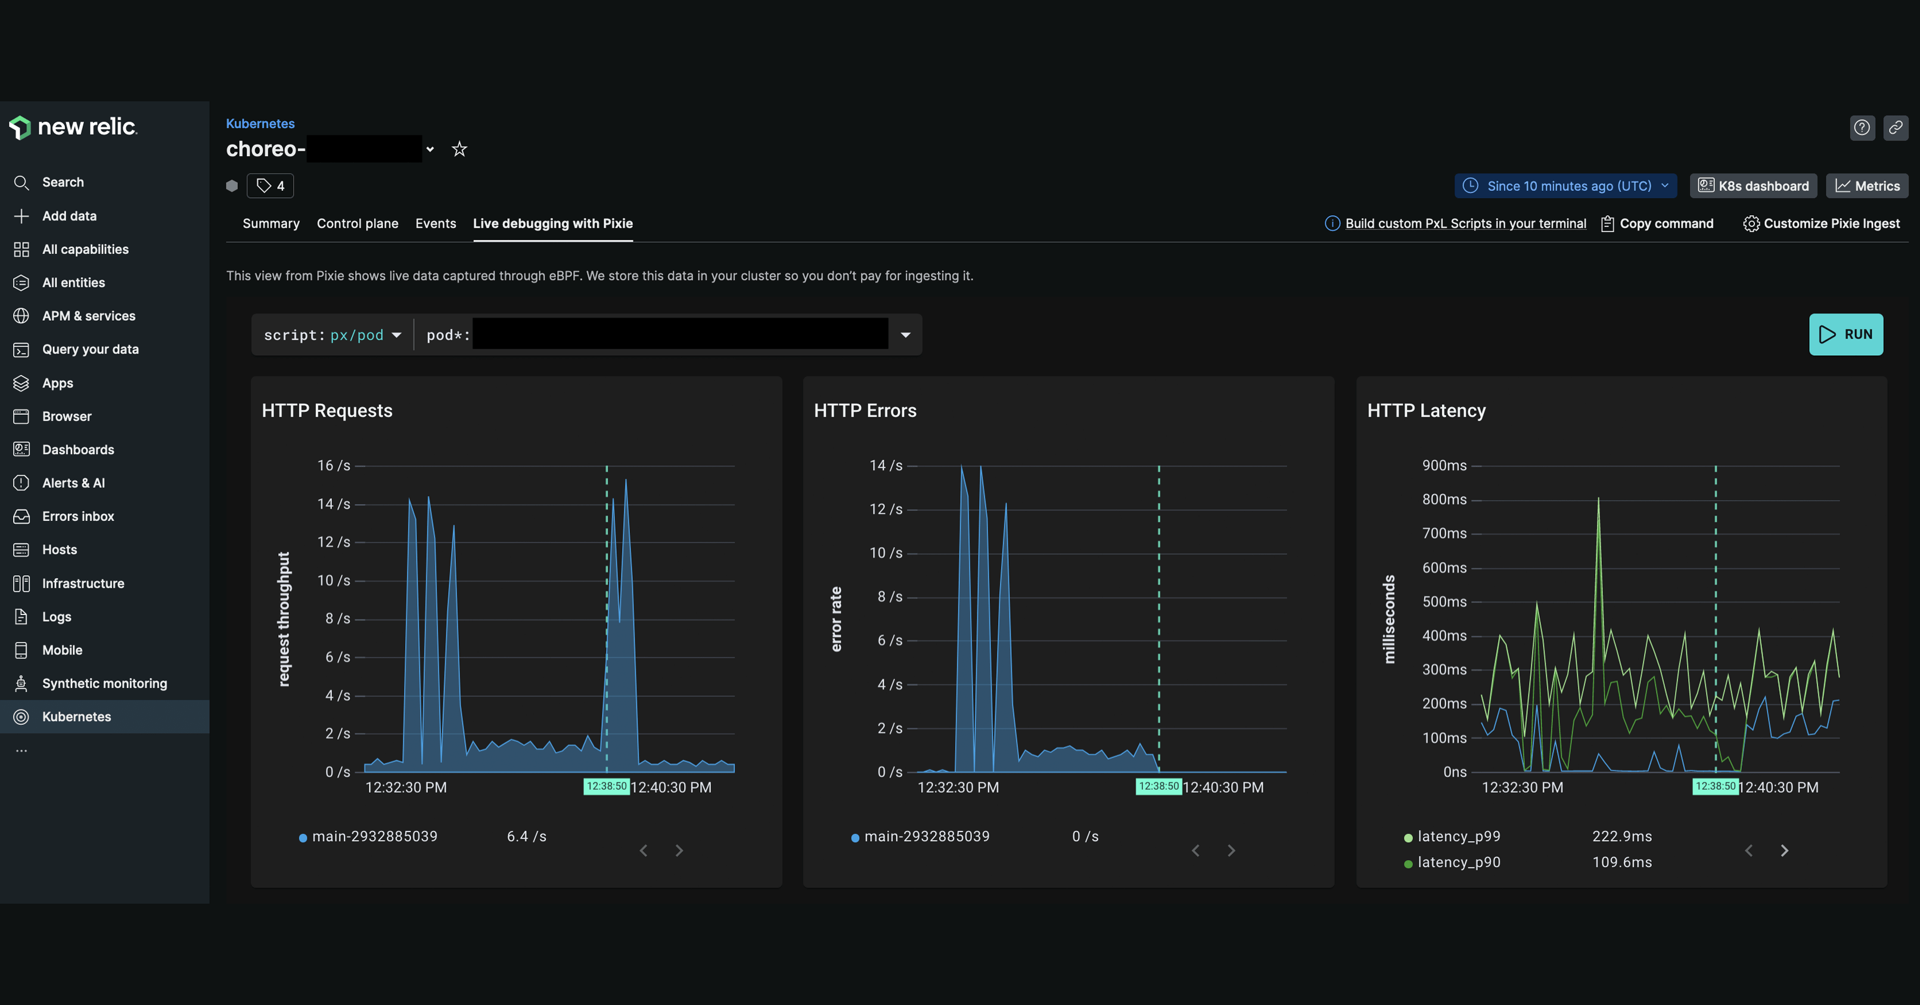Open K8s dashboard button
This screenshot has height=1005, width=1920.
click(1753, 185)
